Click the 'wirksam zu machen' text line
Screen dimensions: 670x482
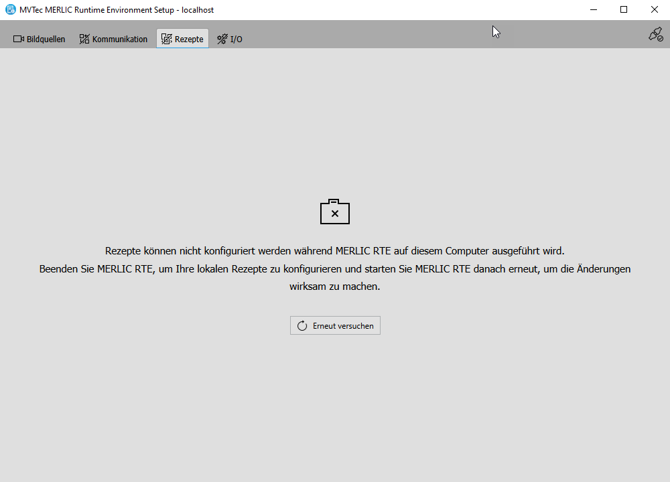(x=335, y=287)
